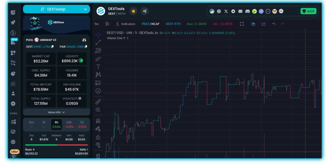Select the zoom in tool
Image resolution: width=329 pixels, height=163 pixels.
98,110
